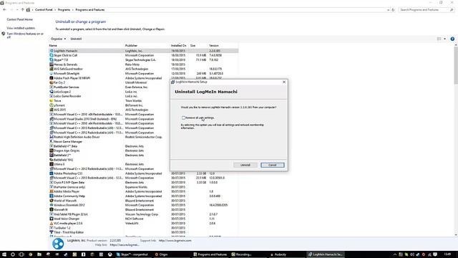Viewport: 458px width, 258px height.
Task: Select the Microsoft Silverlight icon
Action: (x=51, y=73)
